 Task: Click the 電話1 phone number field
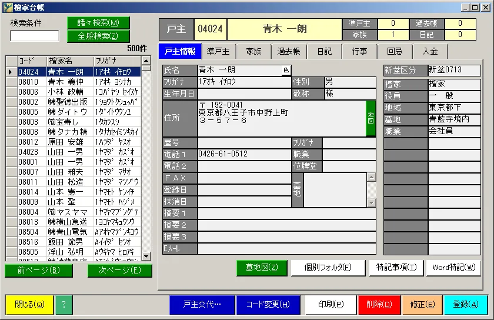click(x=244, y=154)
